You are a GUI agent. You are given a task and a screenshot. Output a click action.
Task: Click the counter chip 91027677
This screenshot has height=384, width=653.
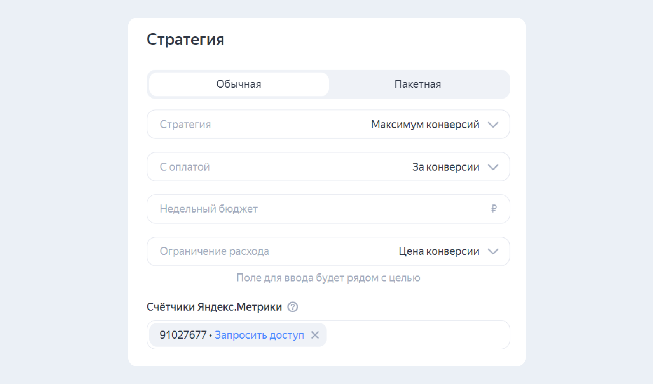183,335
